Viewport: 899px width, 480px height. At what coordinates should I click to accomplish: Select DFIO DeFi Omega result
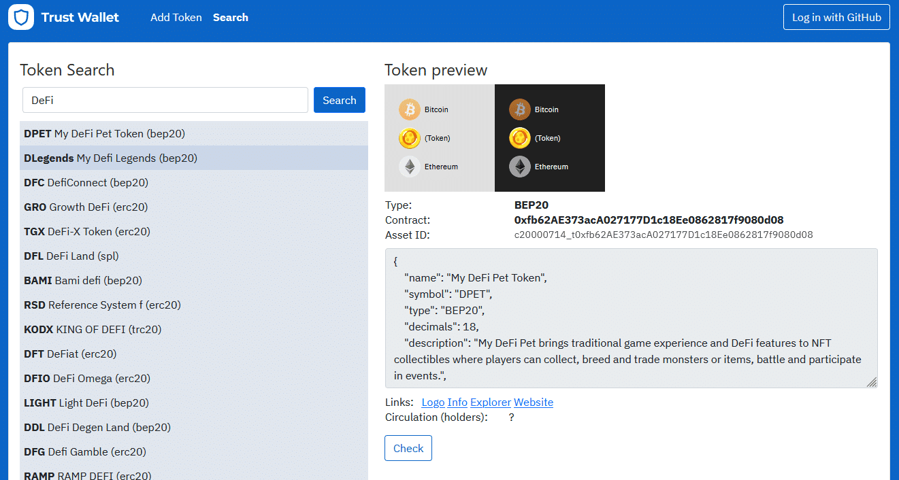click(x=194, y=379)
